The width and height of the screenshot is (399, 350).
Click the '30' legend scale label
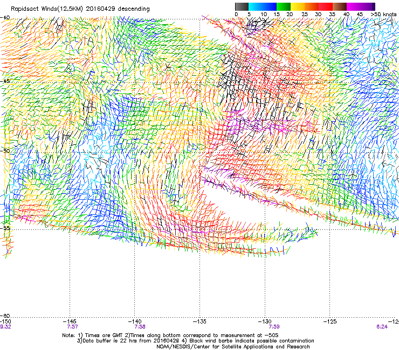[318, 15]
